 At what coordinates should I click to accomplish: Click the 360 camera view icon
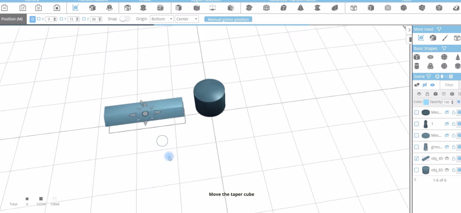pyautogui.click(x=4, y=8)
